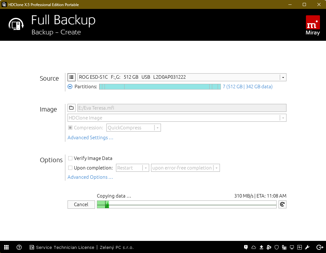
Task: Expand the Partitions disclosure arrow
Action: tap(70, 87)
